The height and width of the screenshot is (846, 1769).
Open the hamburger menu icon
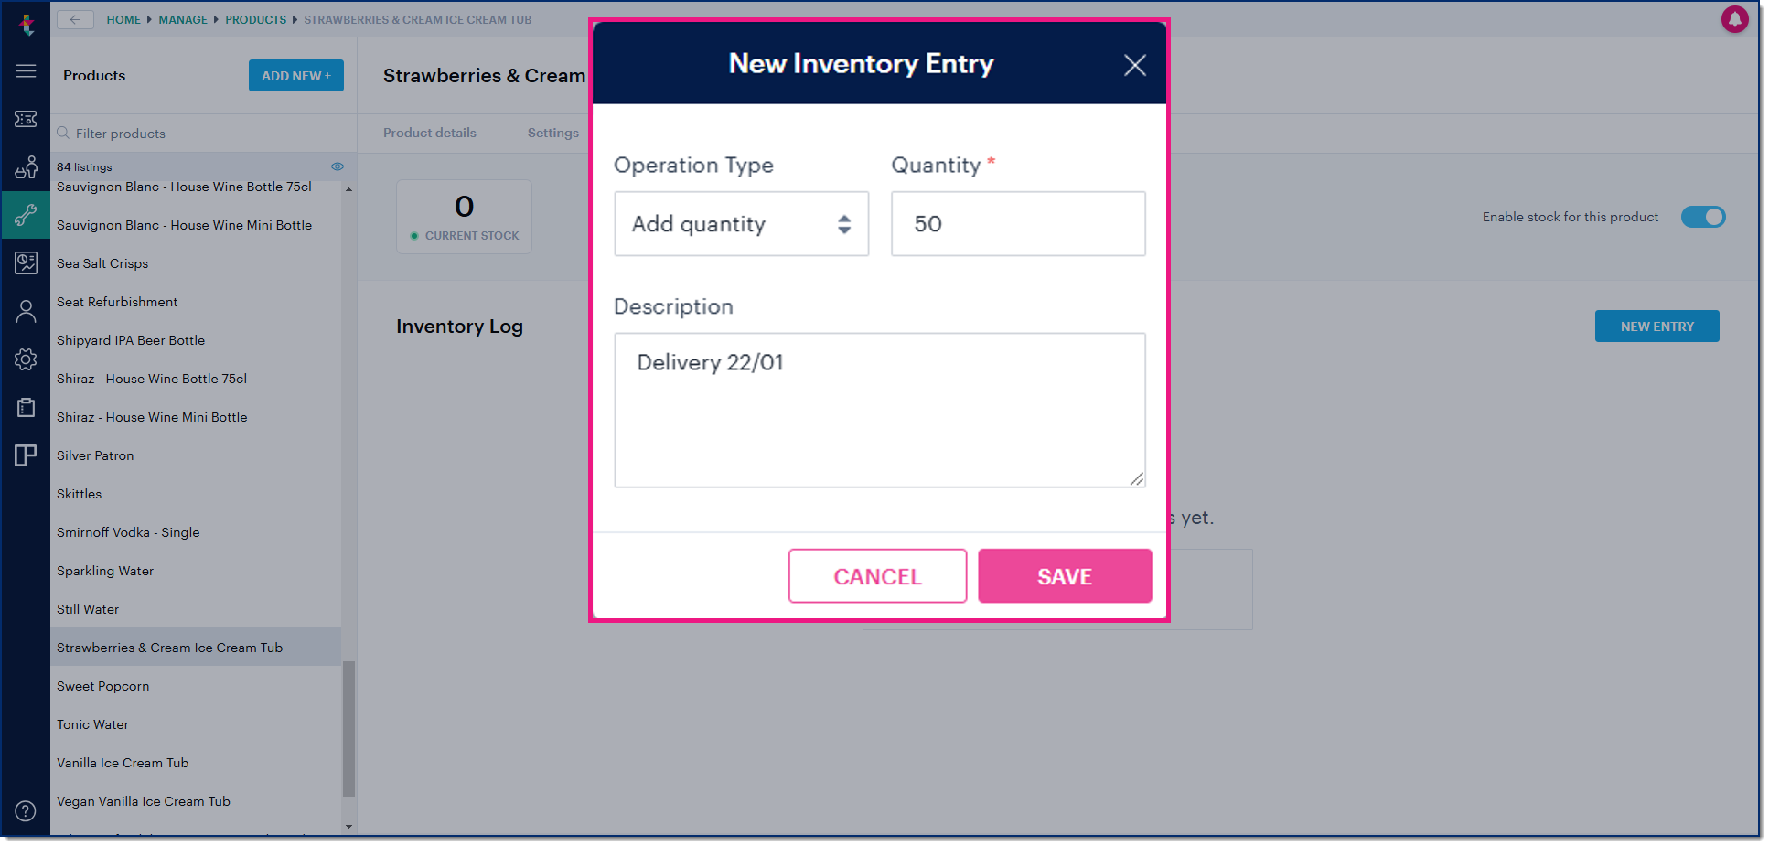[26, 70]
